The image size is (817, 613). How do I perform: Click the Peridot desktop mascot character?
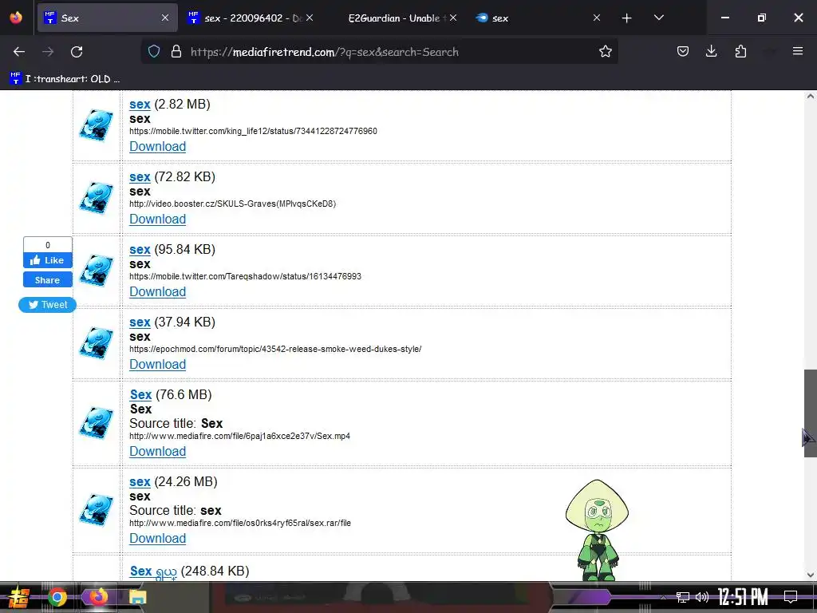coord(598,530)
